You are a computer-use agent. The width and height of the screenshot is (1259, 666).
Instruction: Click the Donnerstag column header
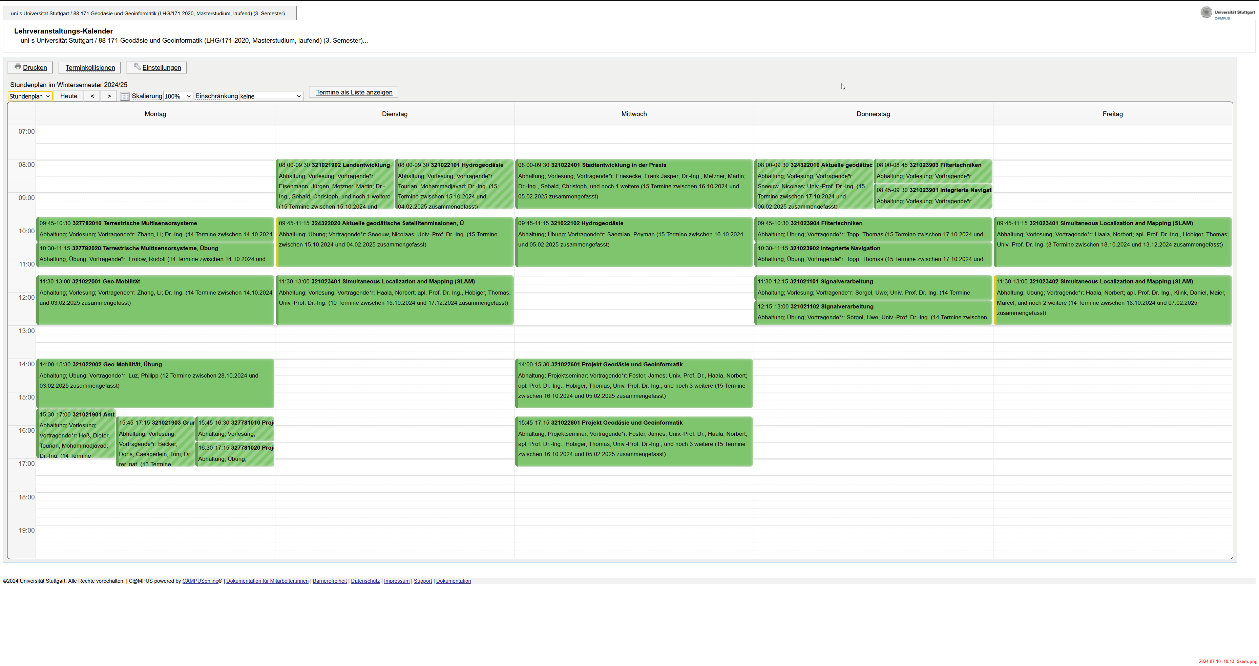click(874, 114)
